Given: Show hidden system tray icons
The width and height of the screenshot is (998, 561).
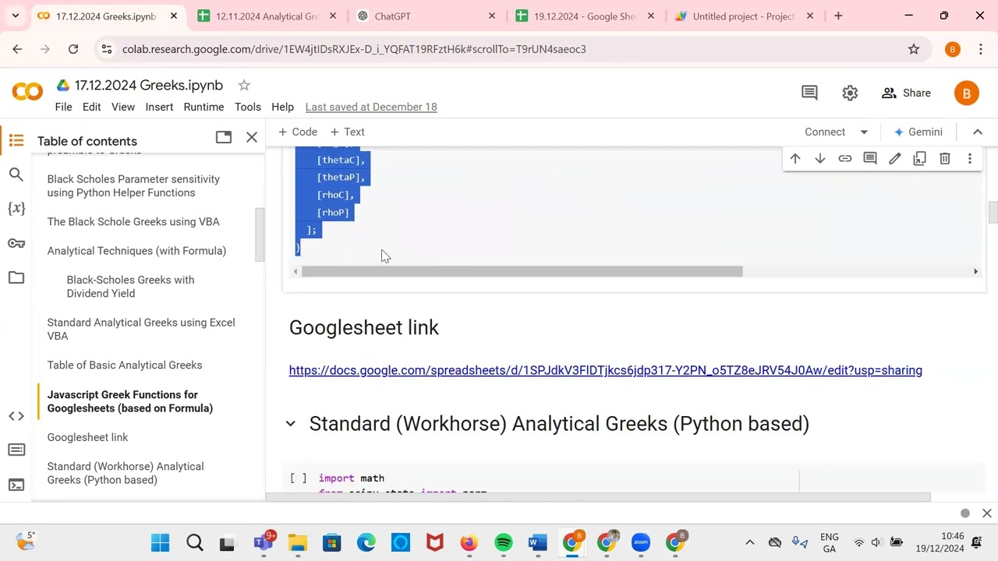Looking at the screenshot, I should pos(750,542).
